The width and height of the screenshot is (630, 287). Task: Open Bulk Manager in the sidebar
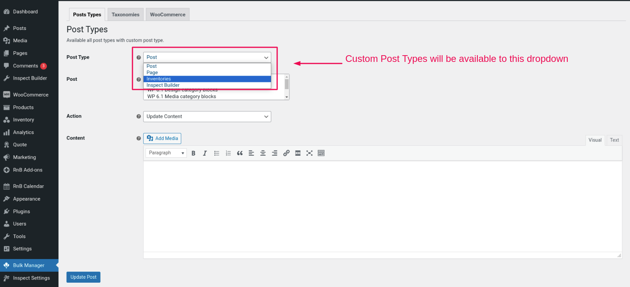click(29, 265)
